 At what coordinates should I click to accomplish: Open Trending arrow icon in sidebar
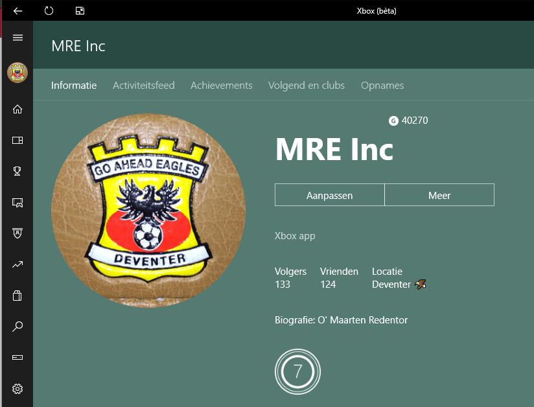pos(17,264)
